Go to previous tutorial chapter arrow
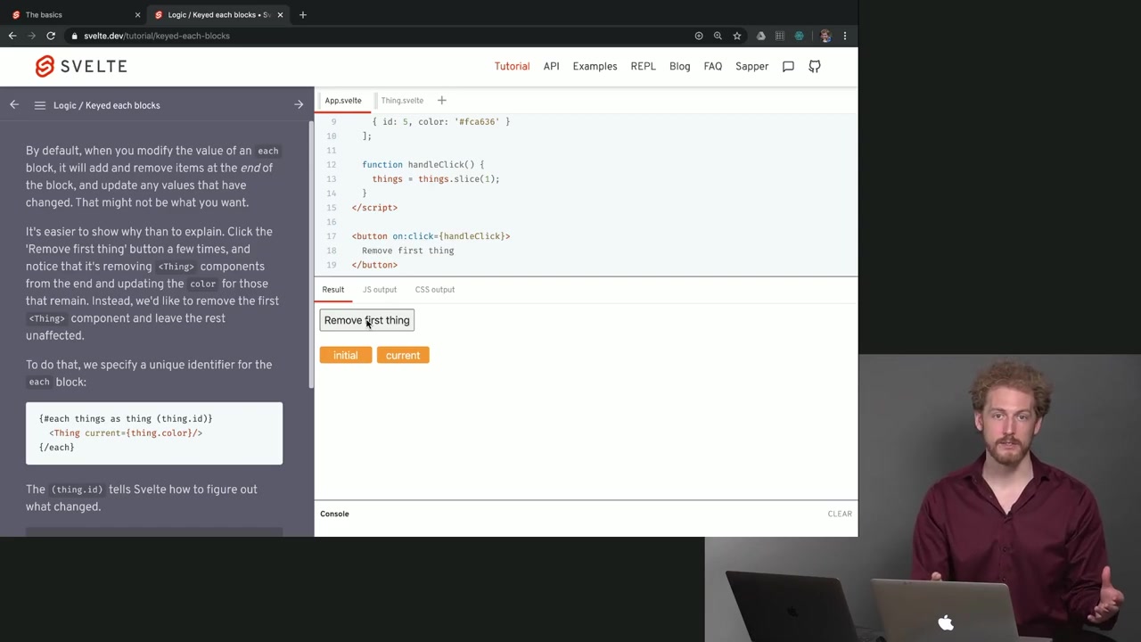The width and height of the screenshot is (1141, 642). [x=14, y=105]
